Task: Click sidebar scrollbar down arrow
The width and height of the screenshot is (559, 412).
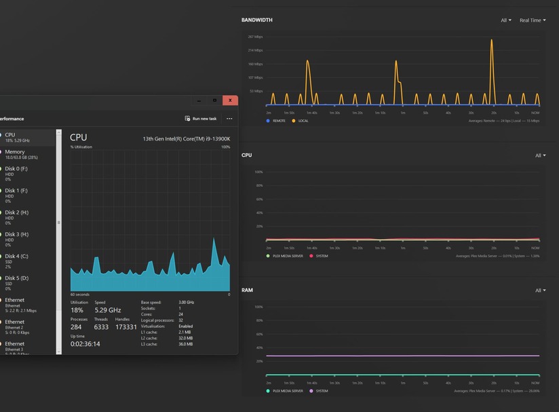Action: tap(59, 352)
